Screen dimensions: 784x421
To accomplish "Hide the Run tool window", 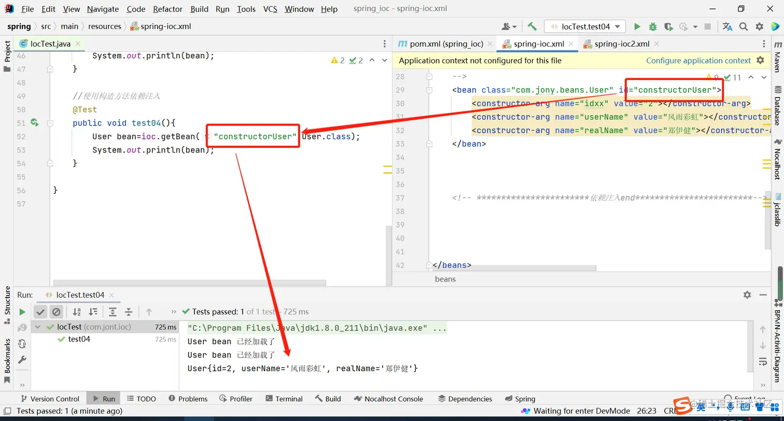I will pyautogui.click(x=763, y=294).
